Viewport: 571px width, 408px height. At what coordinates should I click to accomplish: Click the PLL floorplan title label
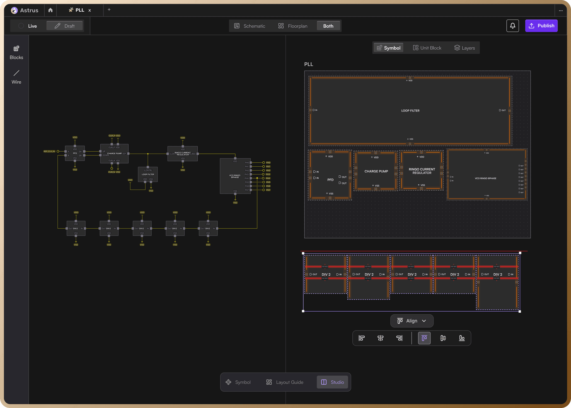point(309,64)
